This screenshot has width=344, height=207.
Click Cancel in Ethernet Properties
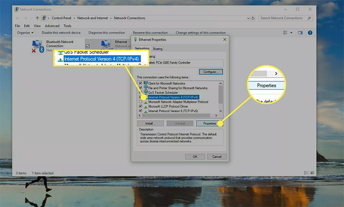(x=217, y=156)
